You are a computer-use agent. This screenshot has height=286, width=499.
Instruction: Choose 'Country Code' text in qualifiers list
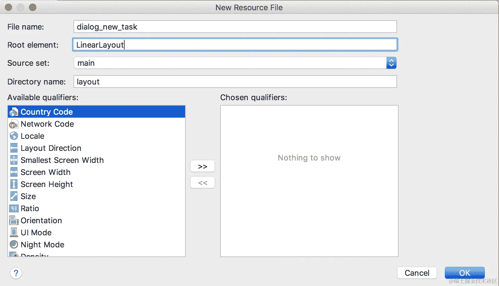tap(47, 112)
